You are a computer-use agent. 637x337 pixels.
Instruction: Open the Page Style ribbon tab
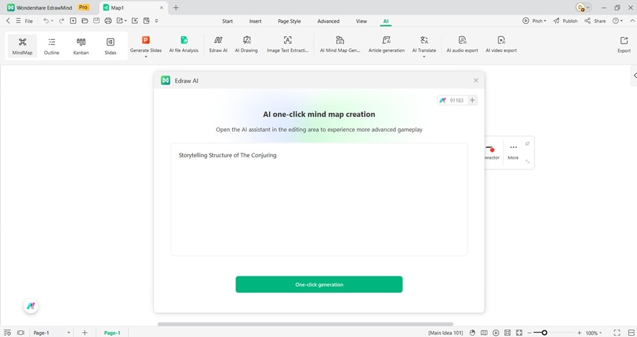(289, 21)
